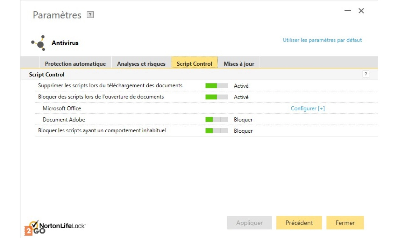This screenshot has height=238, width=398.
Task: Click the Antivirus molecule icon
Action: (x=39, y=43)
